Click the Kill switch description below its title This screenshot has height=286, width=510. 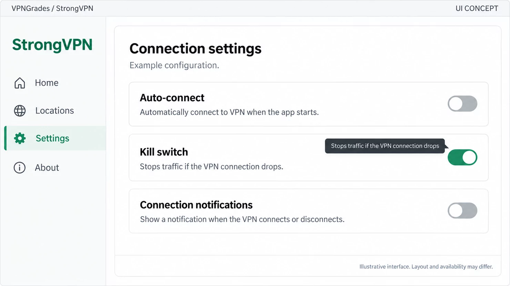[x=212, y=166]
